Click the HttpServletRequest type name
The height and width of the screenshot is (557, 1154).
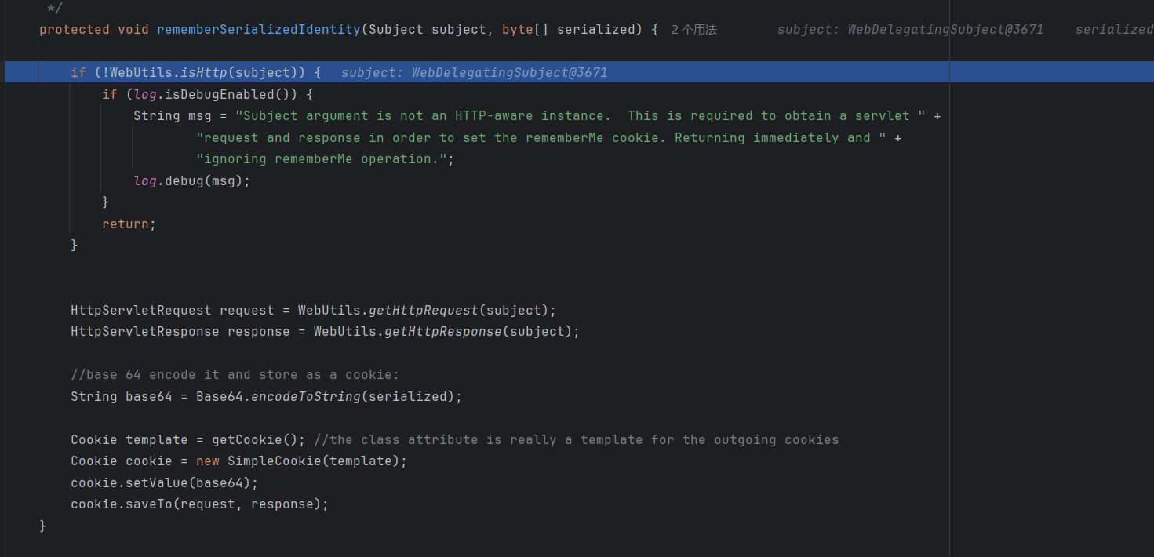(x=141, y=310)
